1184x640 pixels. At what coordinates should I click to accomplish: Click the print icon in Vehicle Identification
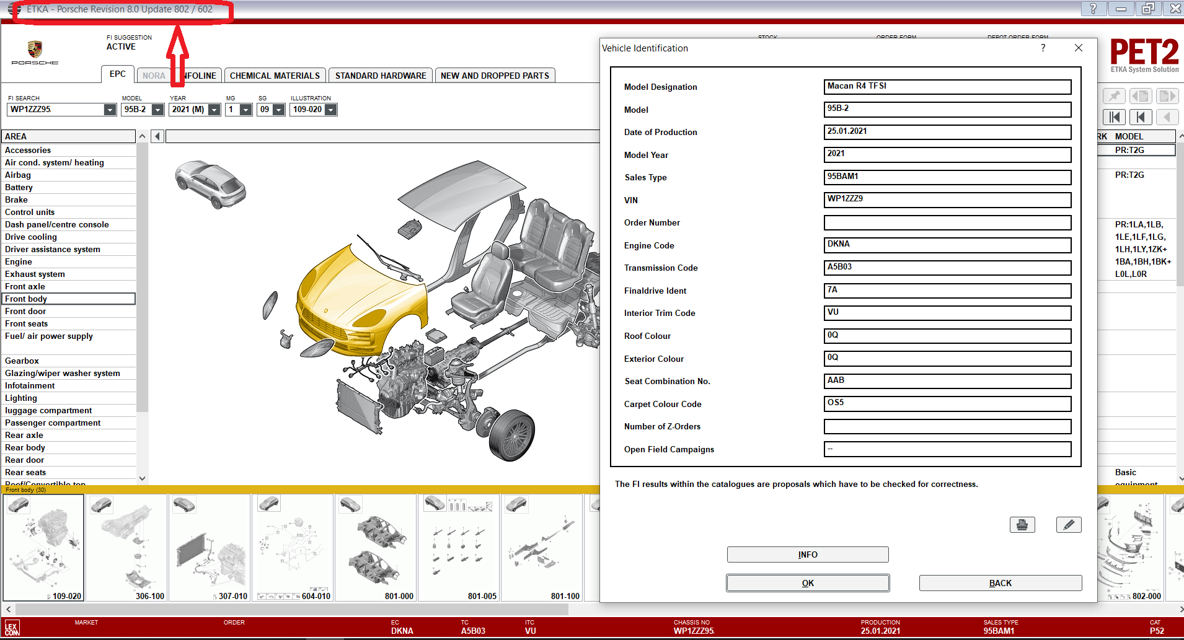(1022, 525)
